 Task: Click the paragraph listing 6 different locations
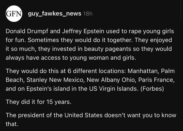coord(90,80)
